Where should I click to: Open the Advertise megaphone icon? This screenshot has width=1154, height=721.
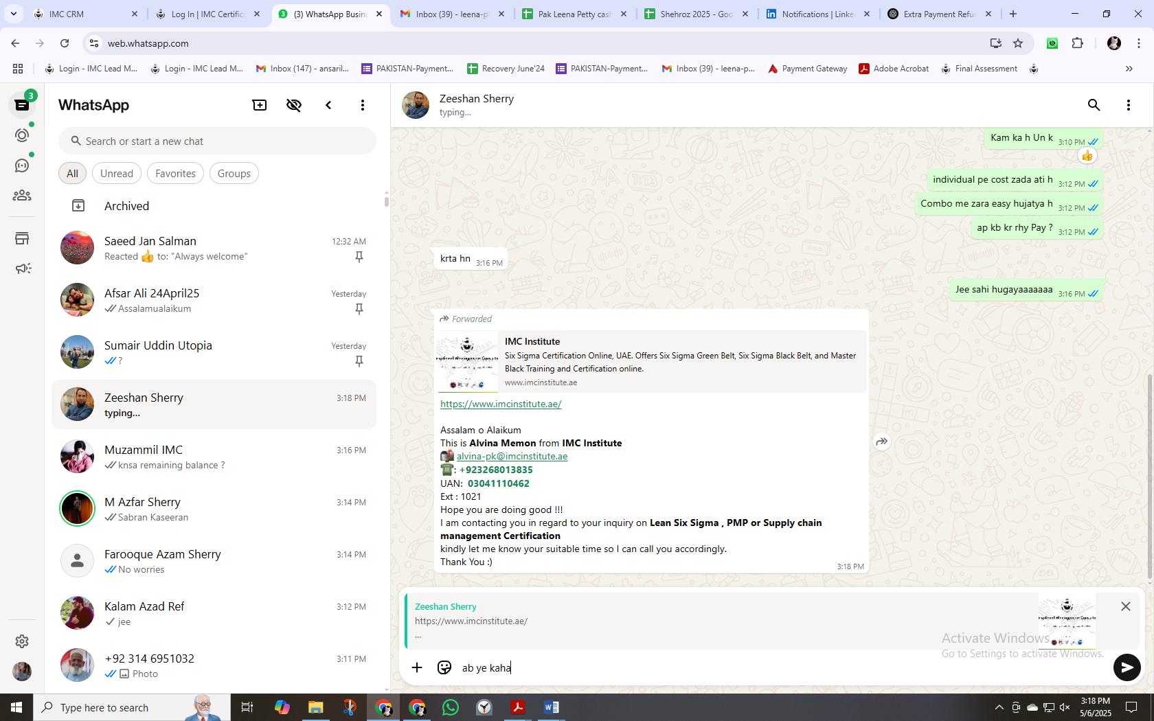click(x=22, y=268)
